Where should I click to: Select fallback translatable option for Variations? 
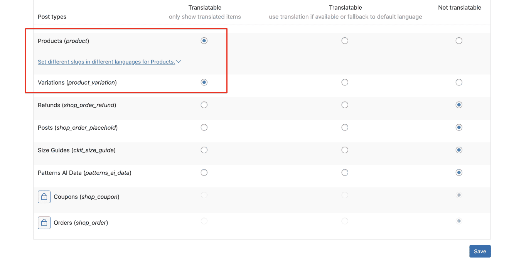[x=345, y=82]
